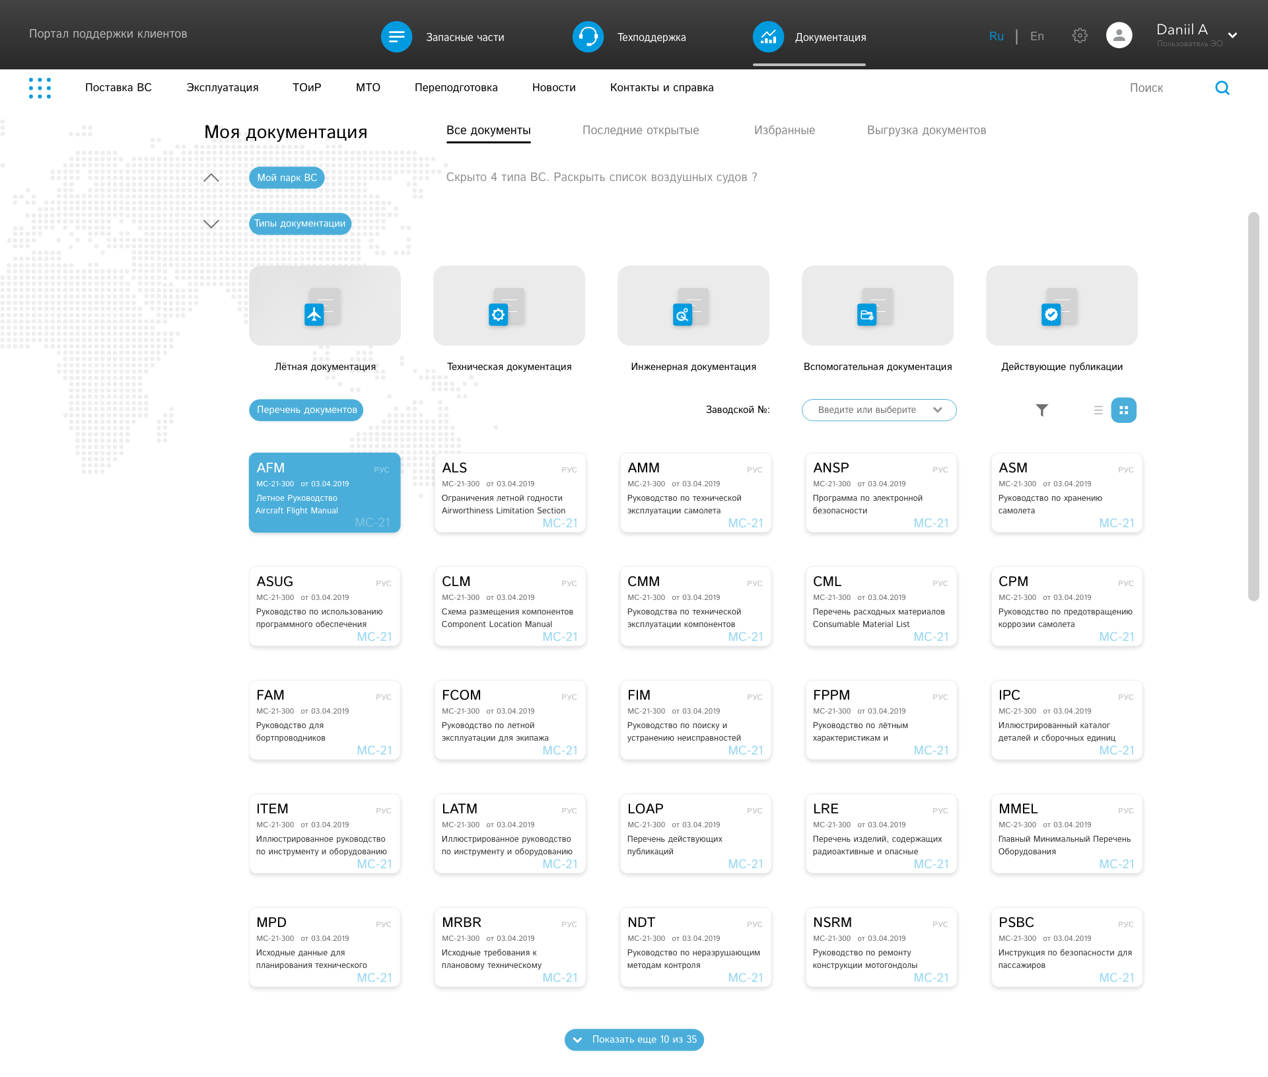1268x1077 pixels.
Task: Open the MMEL document card
Action: [1067, 833]
